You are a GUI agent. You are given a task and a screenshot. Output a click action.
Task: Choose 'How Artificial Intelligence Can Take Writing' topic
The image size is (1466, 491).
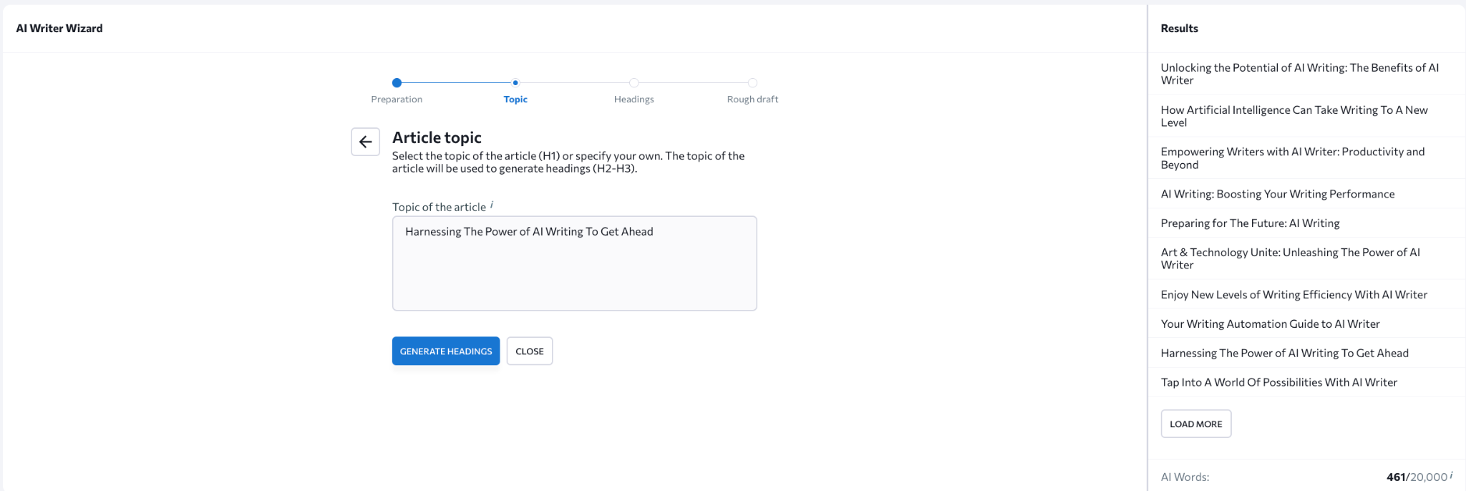[1293, 116]
